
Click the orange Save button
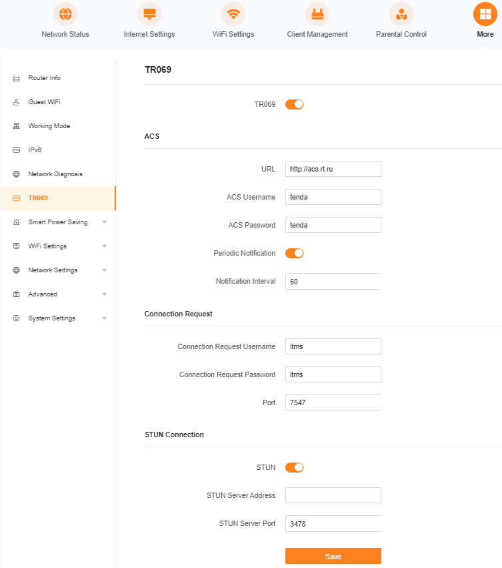[x=333, y=557]
